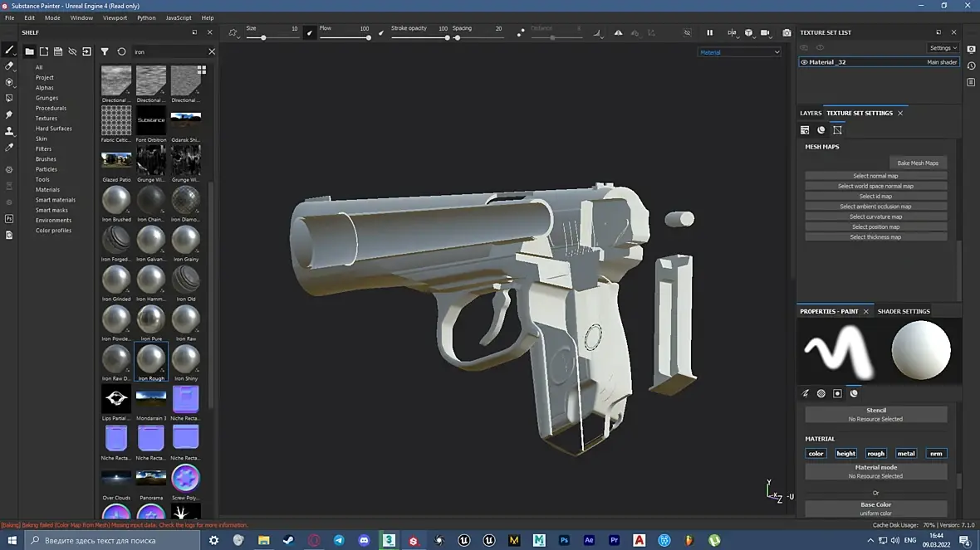980x550 pixels.
Task: Select the Smudge tool
Action: click(x=9, y=114)
